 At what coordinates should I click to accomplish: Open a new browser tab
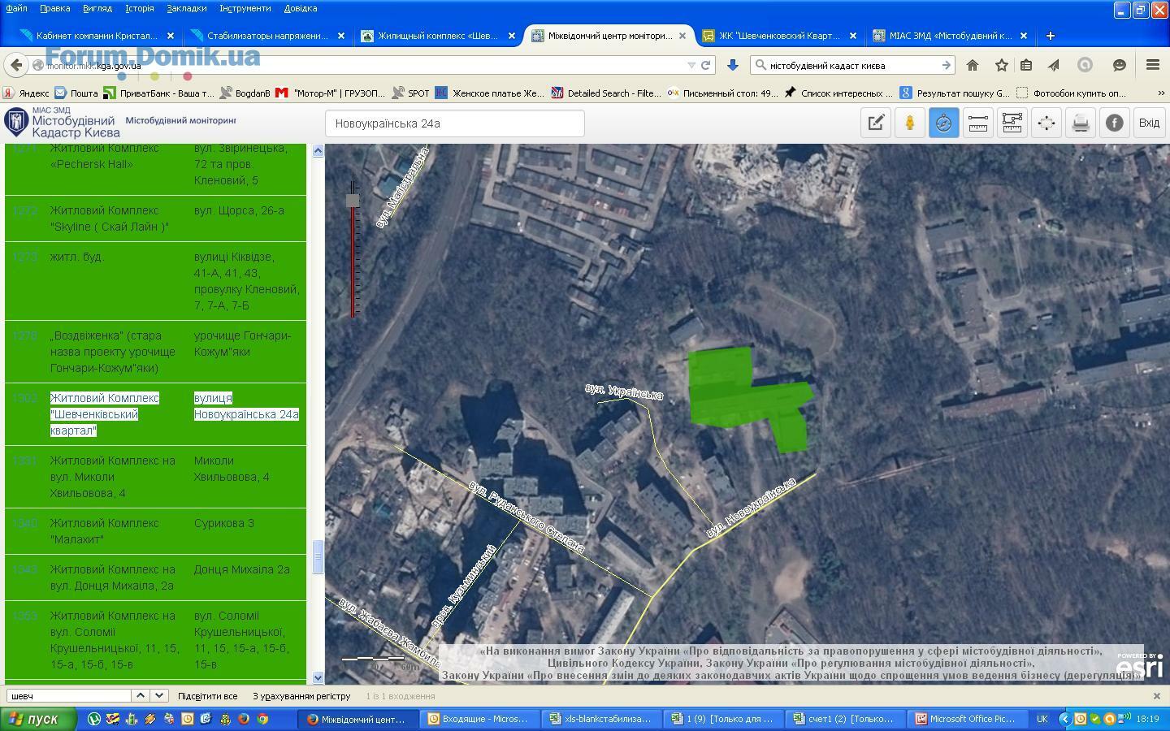pos(1050,36)
